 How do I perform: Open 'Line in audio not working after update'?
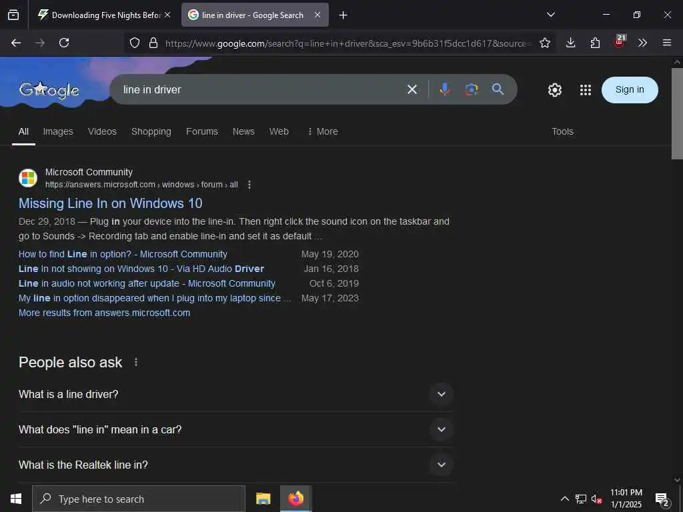click(x=147, y=283)
